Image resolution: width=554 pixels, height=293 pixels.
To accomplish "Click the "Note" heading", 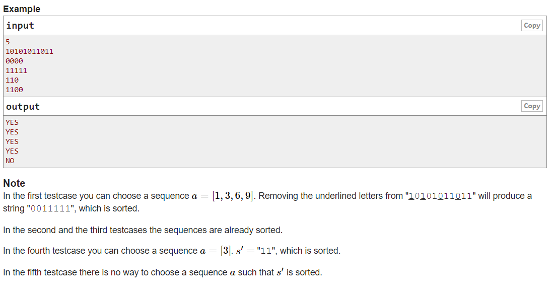I will 14,183.
